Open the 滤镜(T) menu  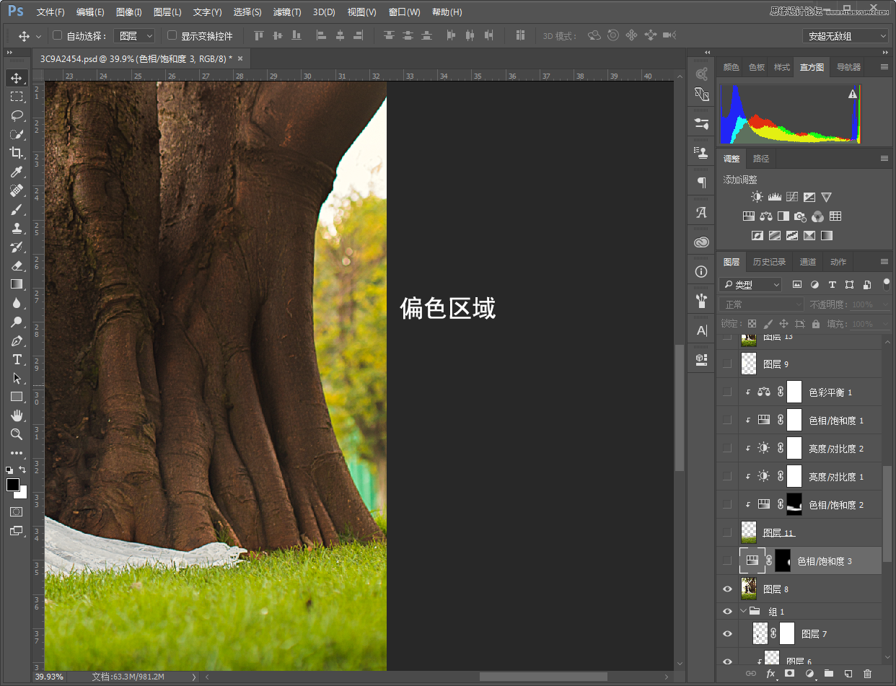pos(286,12)
